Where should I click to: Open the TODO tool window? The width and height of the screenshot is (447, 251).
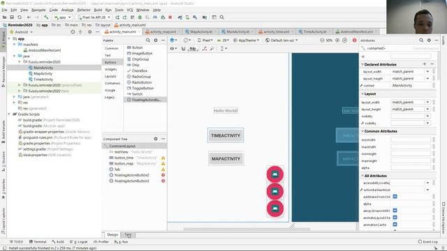[16, 242]
